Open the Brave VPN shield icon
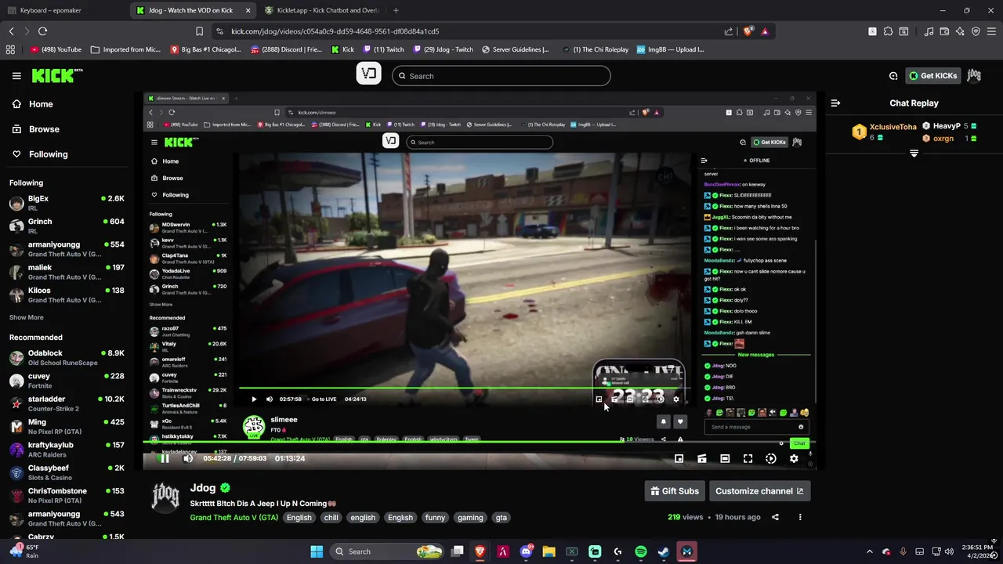This screenshot has height=564, width=1003. [976, 31]
